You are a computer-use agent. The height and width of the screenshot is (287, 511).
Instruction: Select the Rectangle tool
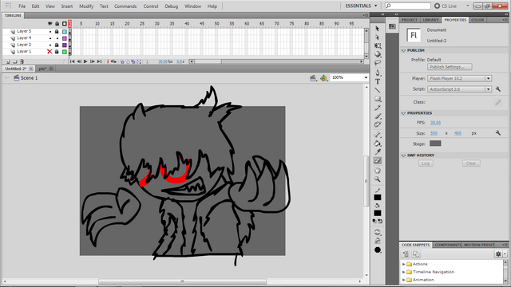(378, 99)
